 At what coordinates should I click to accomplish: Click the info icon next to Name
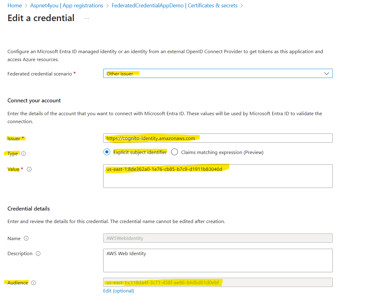[x=26, y=238]
